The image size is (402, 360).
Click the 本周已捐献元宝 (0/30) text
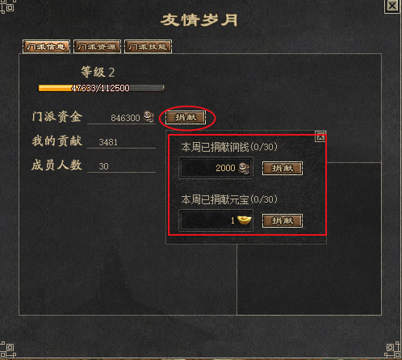(x=229, y=199)
